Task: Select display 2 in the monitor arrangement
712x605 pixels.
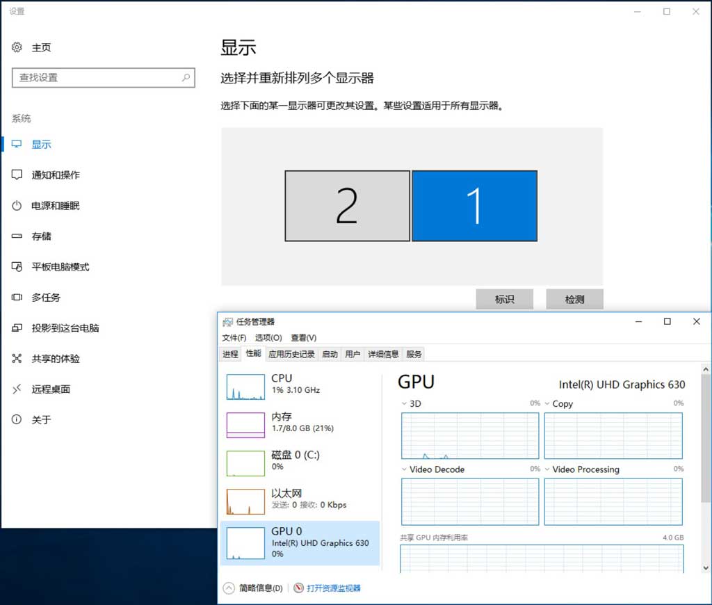Action: tap(346, 205)
